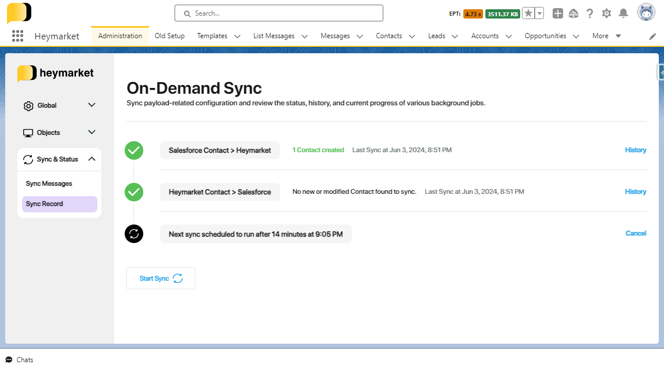Viewport: 664px width, 368px height.
Task: Open the Accounts tab
Action: [x=485, y=36]
